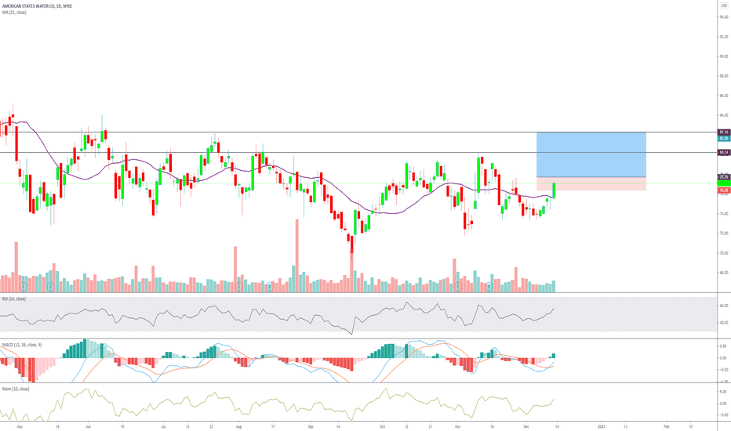Select the blue profit target zone

pos(591,154)
